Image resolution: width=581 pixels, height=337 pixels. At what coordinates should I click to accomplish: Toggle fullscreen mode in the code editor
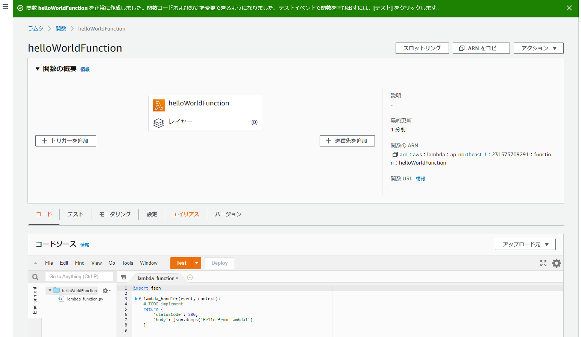(x=543, y=263)
